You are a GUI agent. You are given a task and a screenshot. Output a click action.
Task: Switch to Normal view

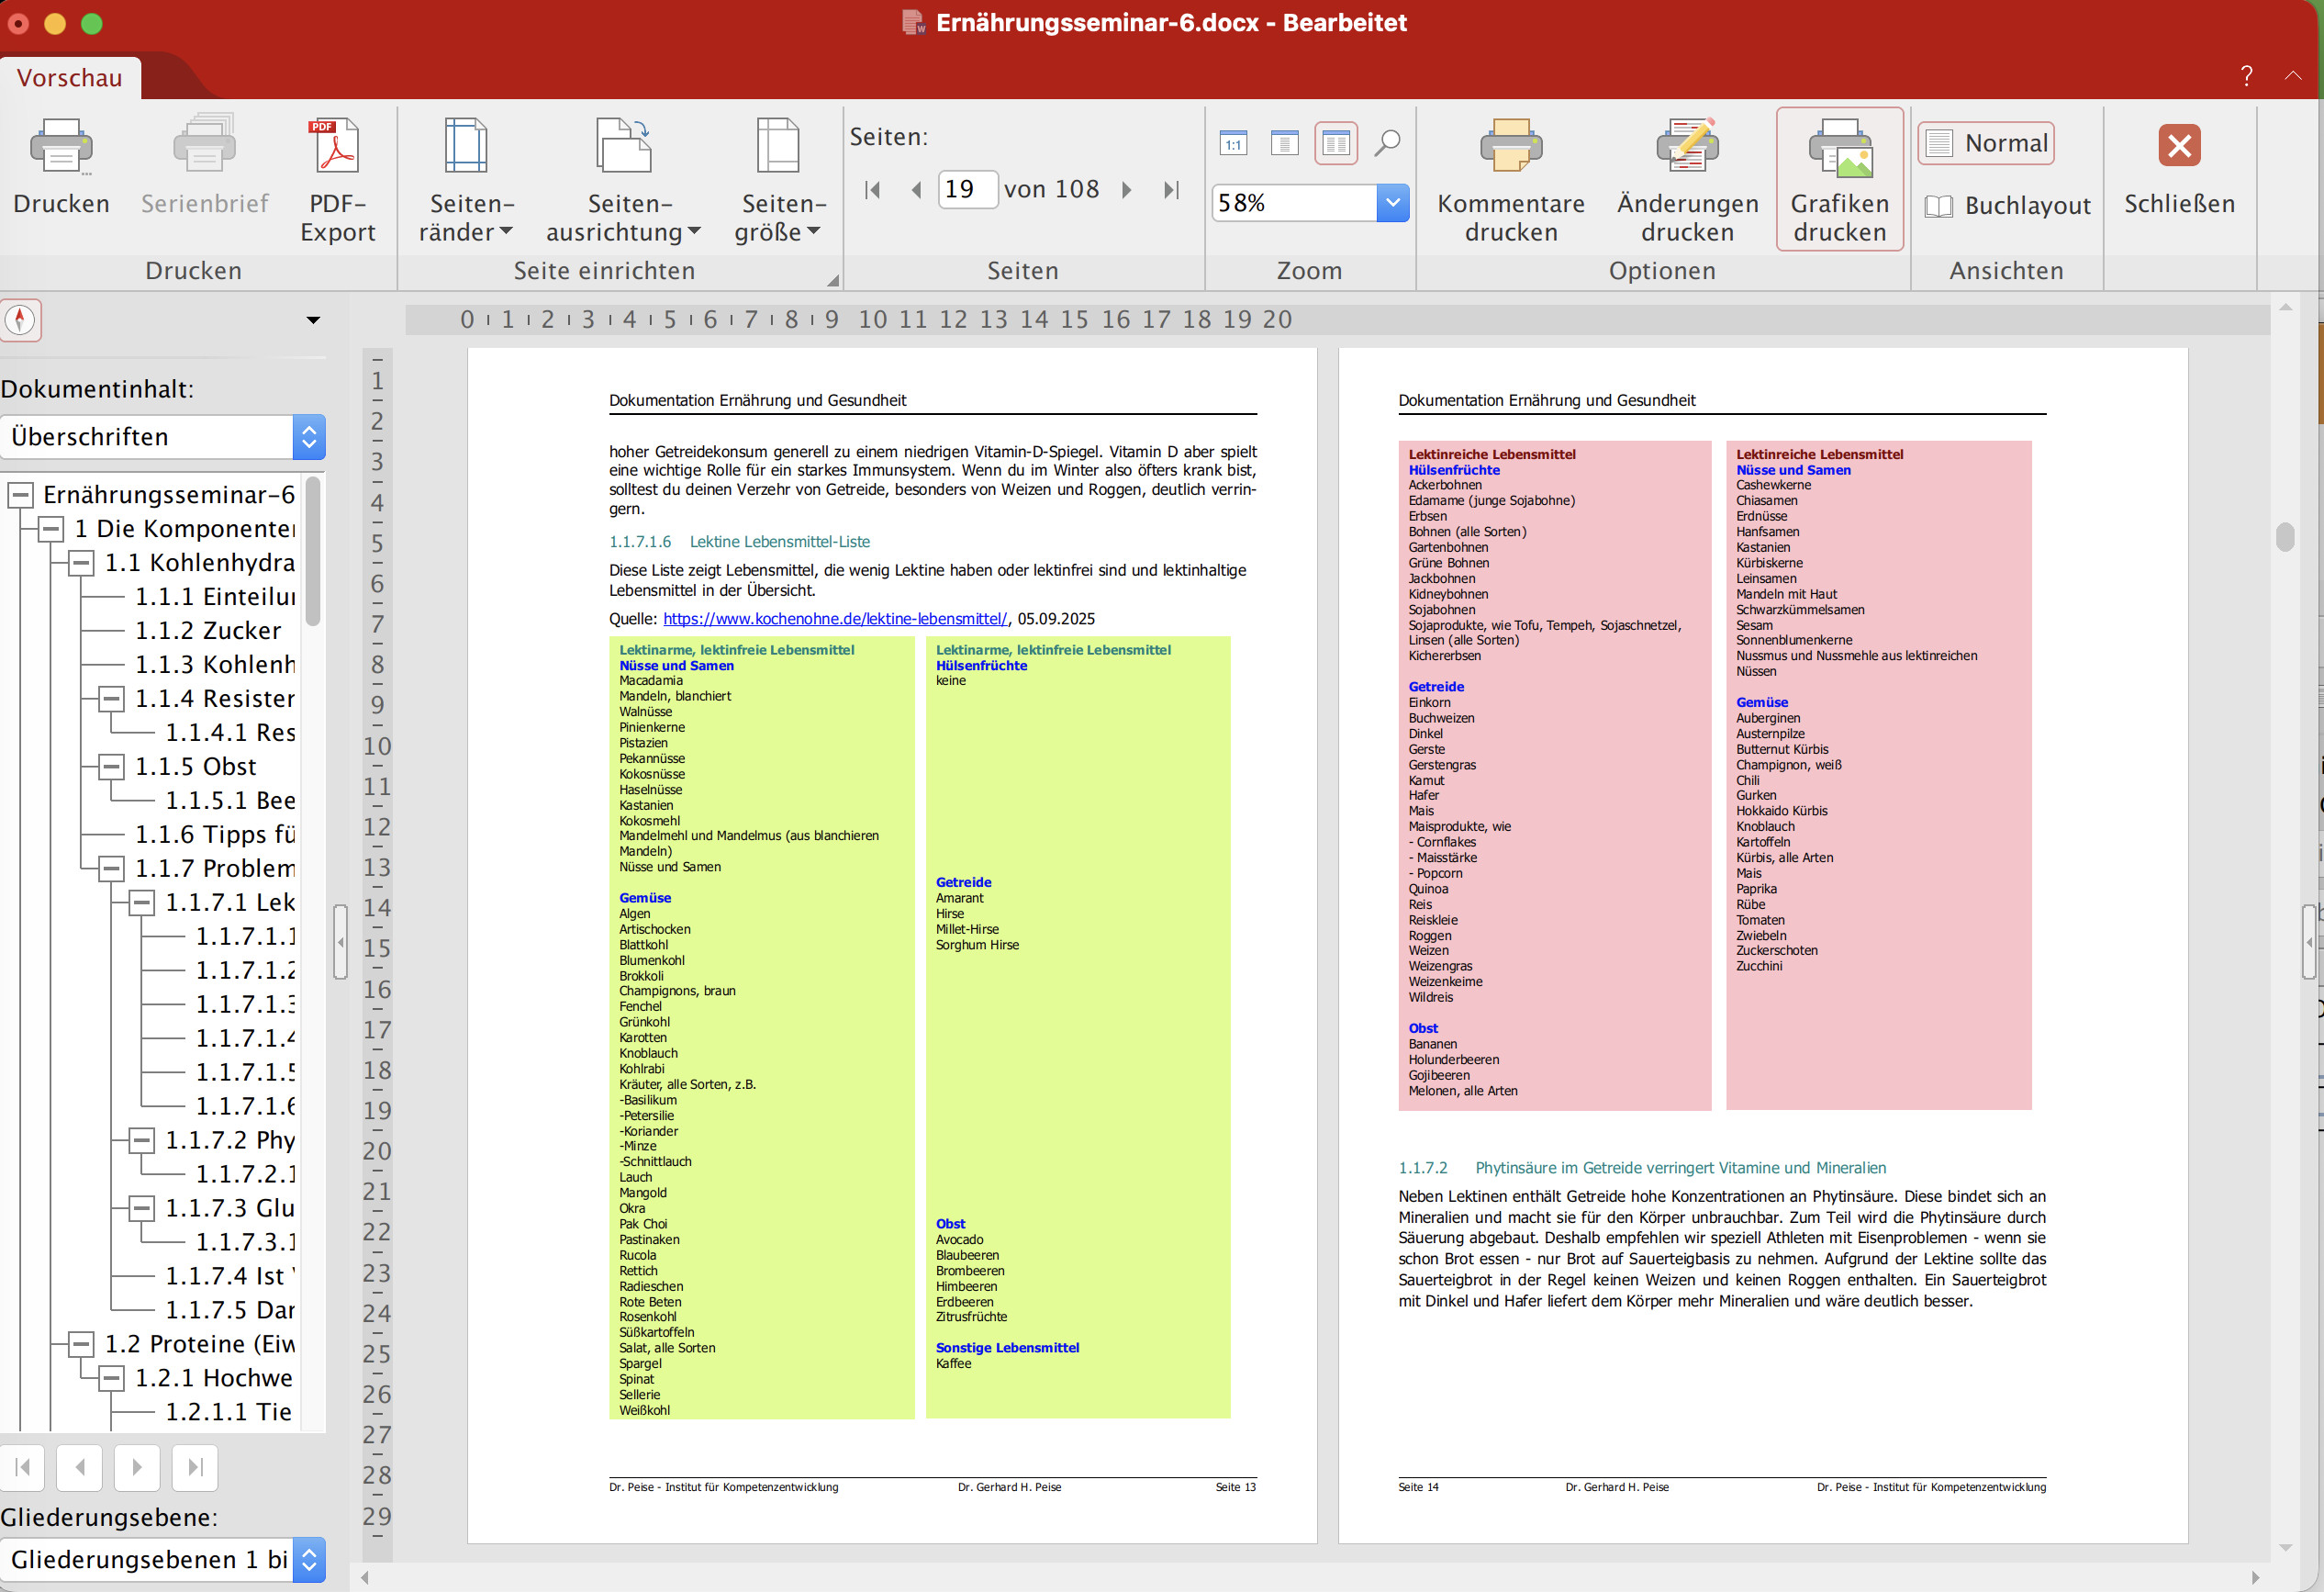coord(1986,143)
